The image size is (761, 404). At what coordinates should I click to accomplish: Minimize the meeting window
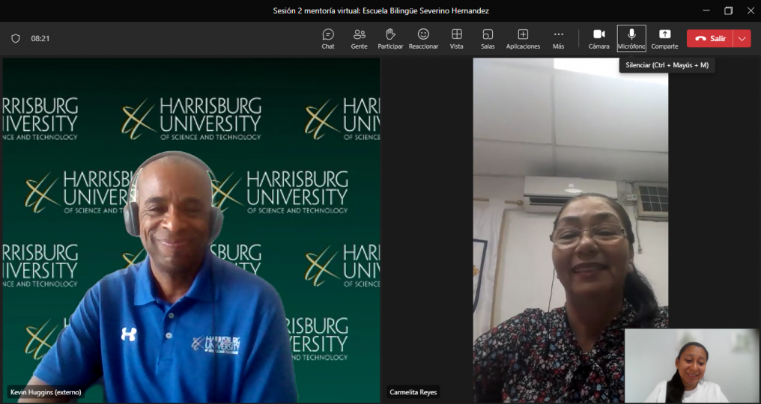tap(706, 10)
